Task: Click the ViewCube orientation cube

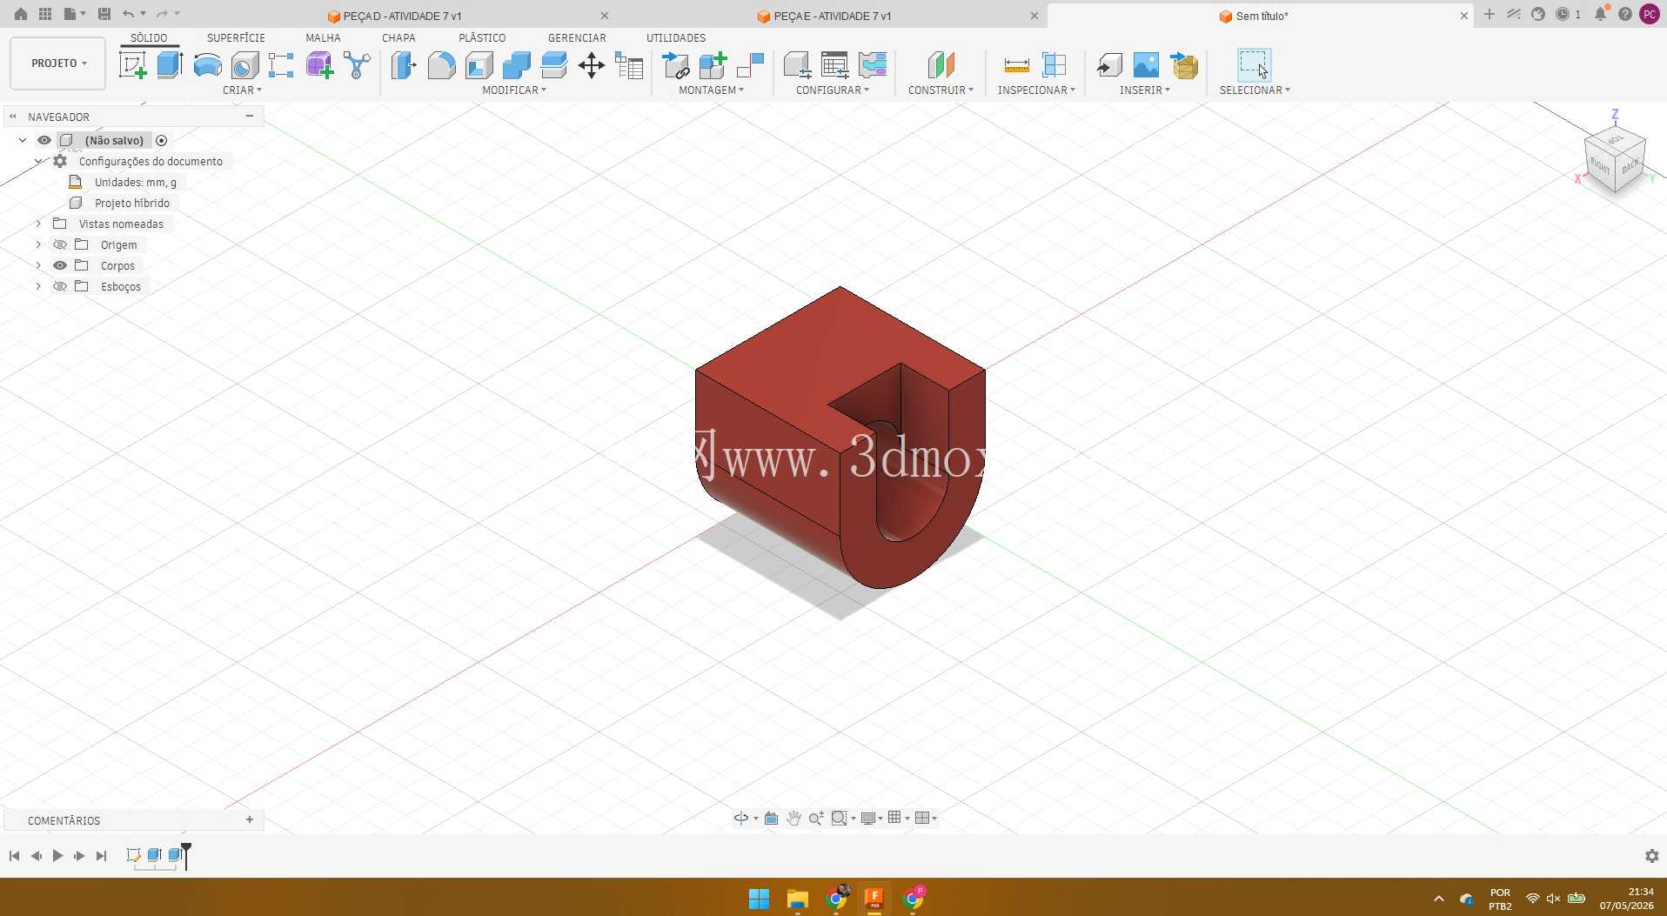Action: pos(1615,158)
